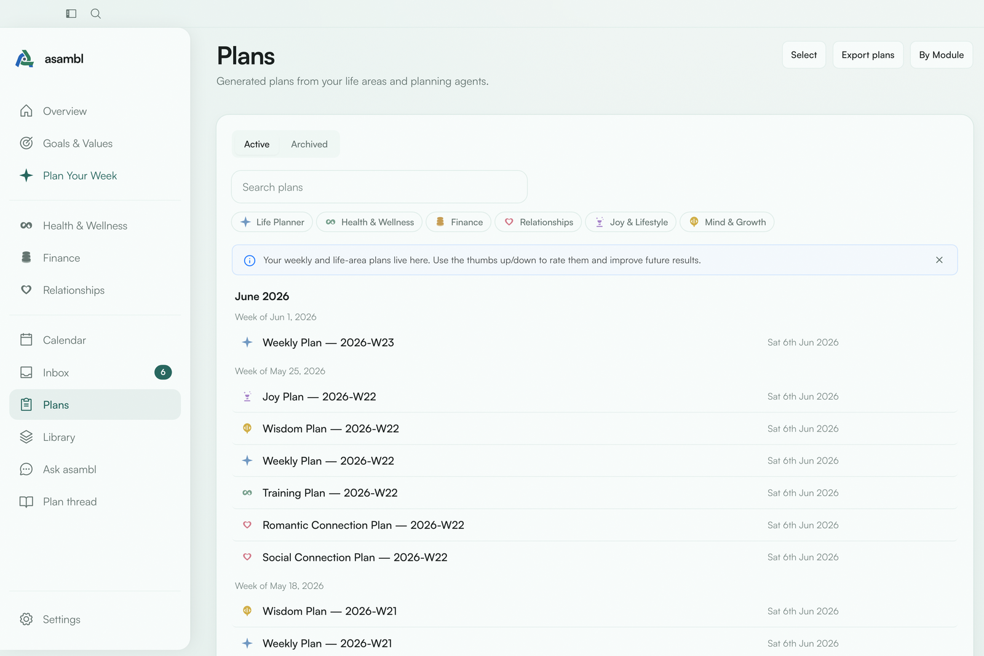
Task: Click the Goals & Values target icon
Action: (x=26, y=143)
